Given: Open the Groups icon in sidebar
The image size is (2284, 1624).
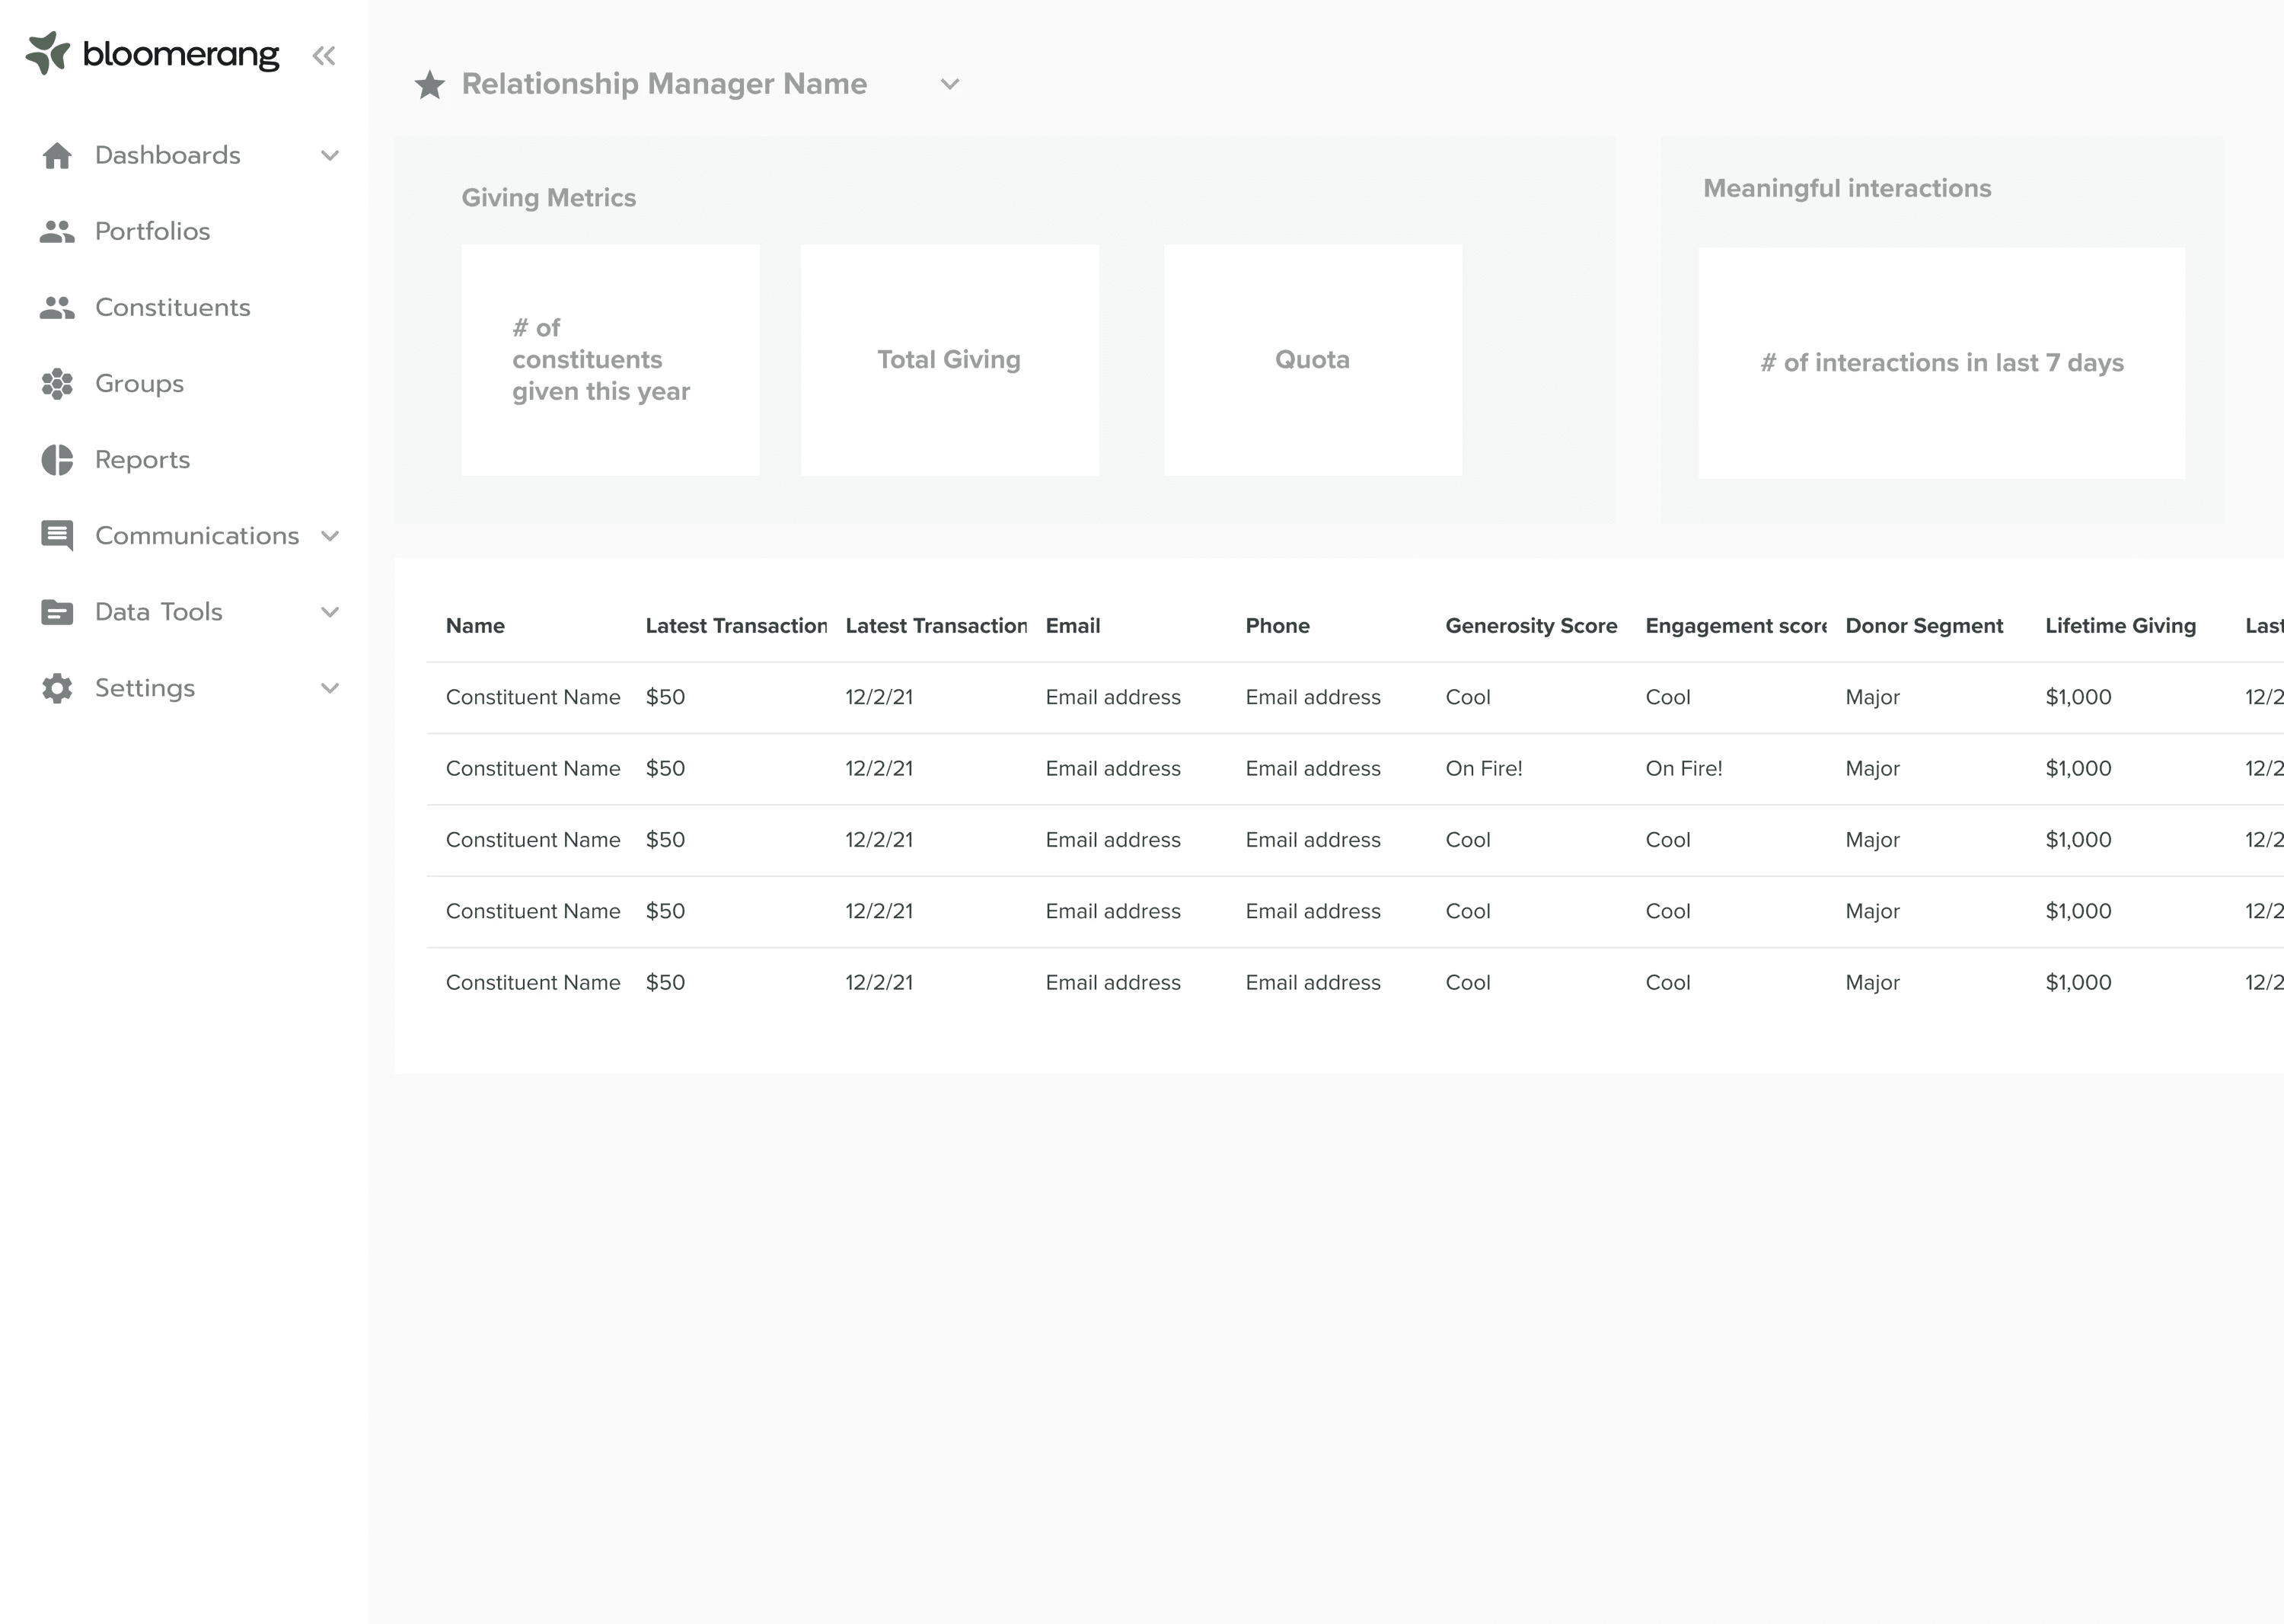Looking at the screenshot, I should tap(56, 384).
